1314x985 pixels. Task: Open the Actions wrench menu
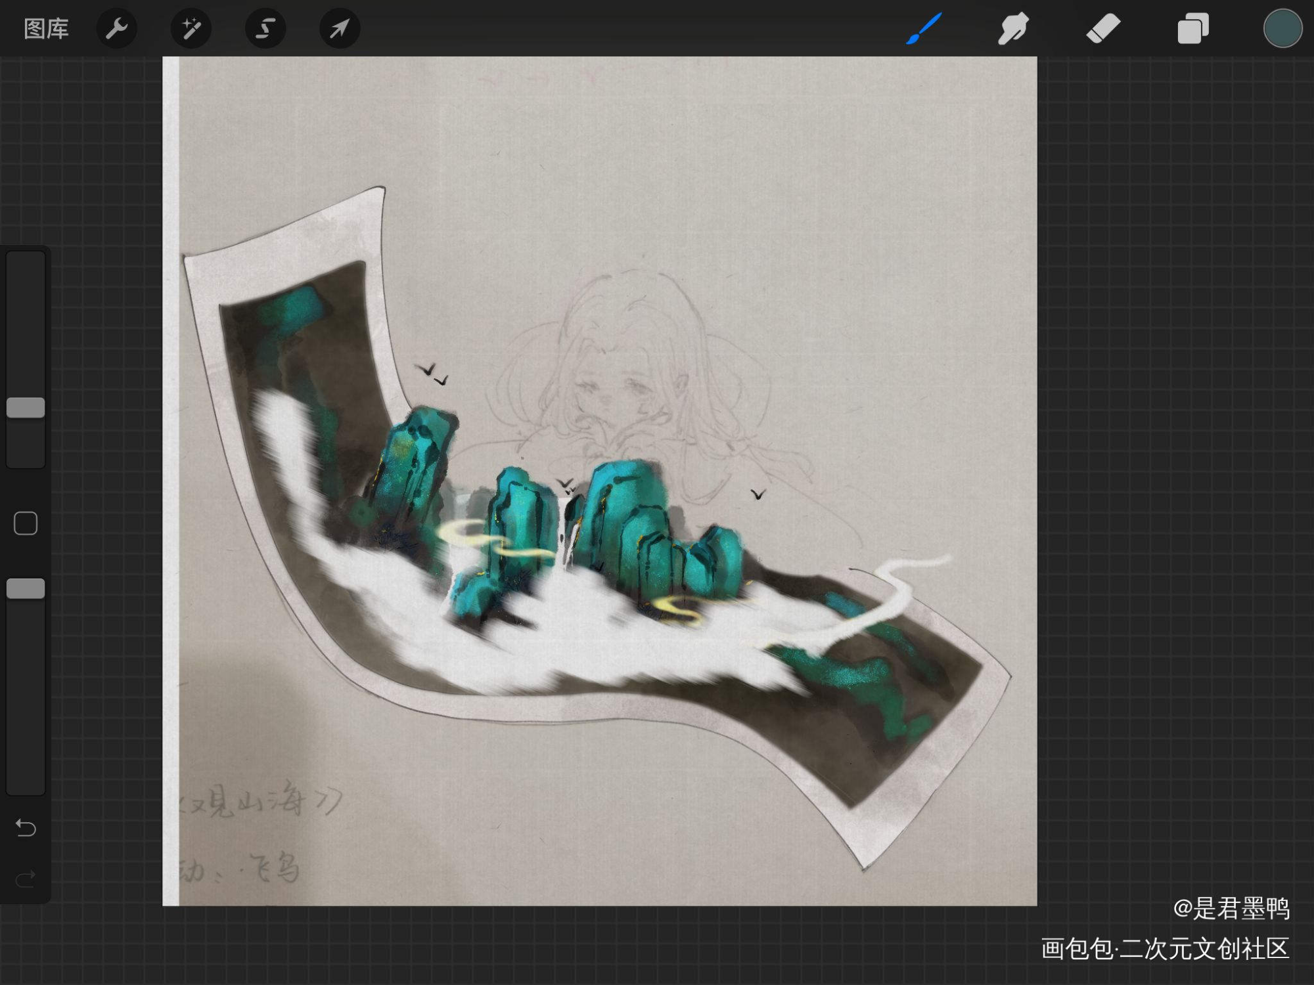(x=117, y=29)
